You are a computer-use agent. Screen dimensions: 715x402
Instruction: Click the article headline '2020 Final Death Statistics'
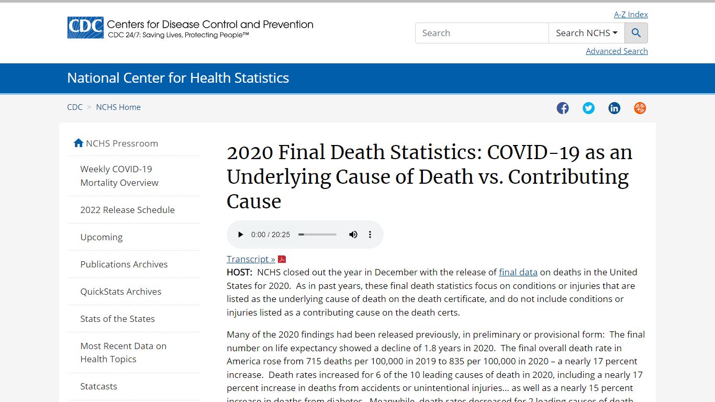[429, 177]
